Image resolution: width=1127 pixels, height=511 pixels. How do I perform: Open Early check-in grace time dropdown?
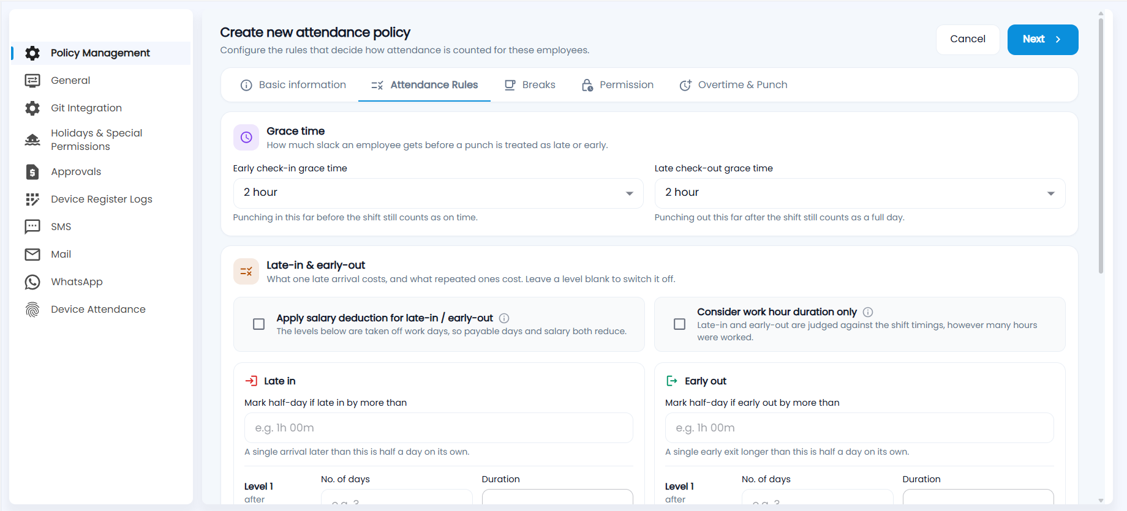click(439, 193)
